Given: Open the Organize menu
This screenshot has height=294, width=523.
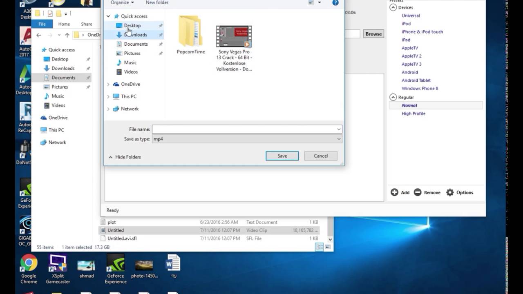Looking at the screenshot, I should tap(122, 2).
